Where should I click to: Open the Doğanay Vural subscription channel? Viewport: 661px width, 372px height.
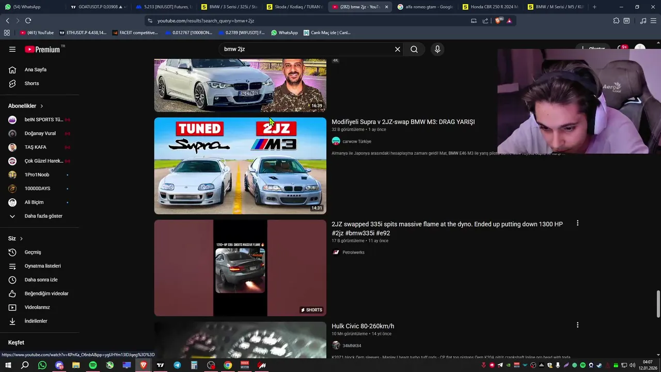(39, 133)
